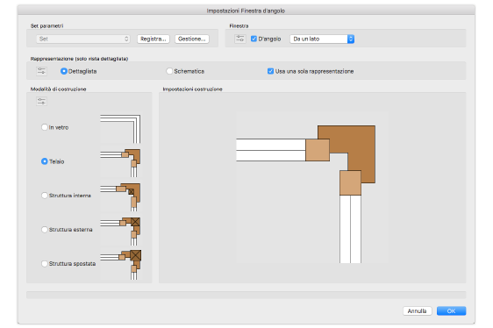Screen dimensions: 493x328
Task: Open the Da un lato dropdown
Action: [x=322, y=39]
